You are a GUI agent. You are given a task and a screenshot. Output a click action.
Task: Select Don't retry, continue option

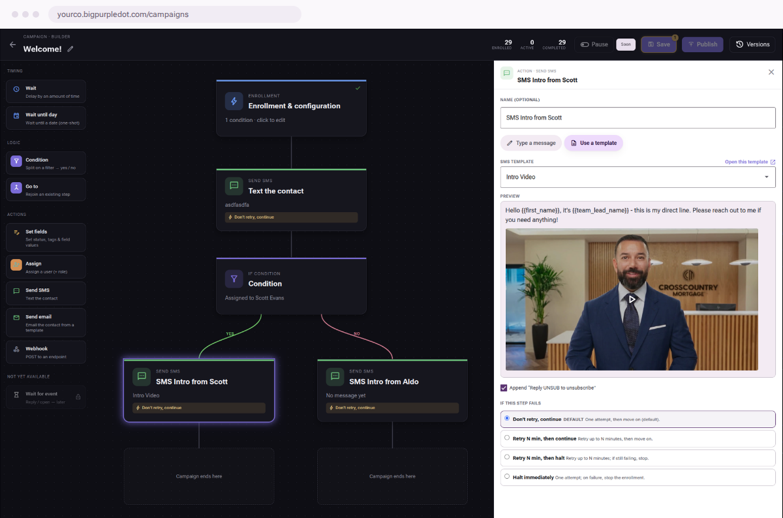(638, 419)
